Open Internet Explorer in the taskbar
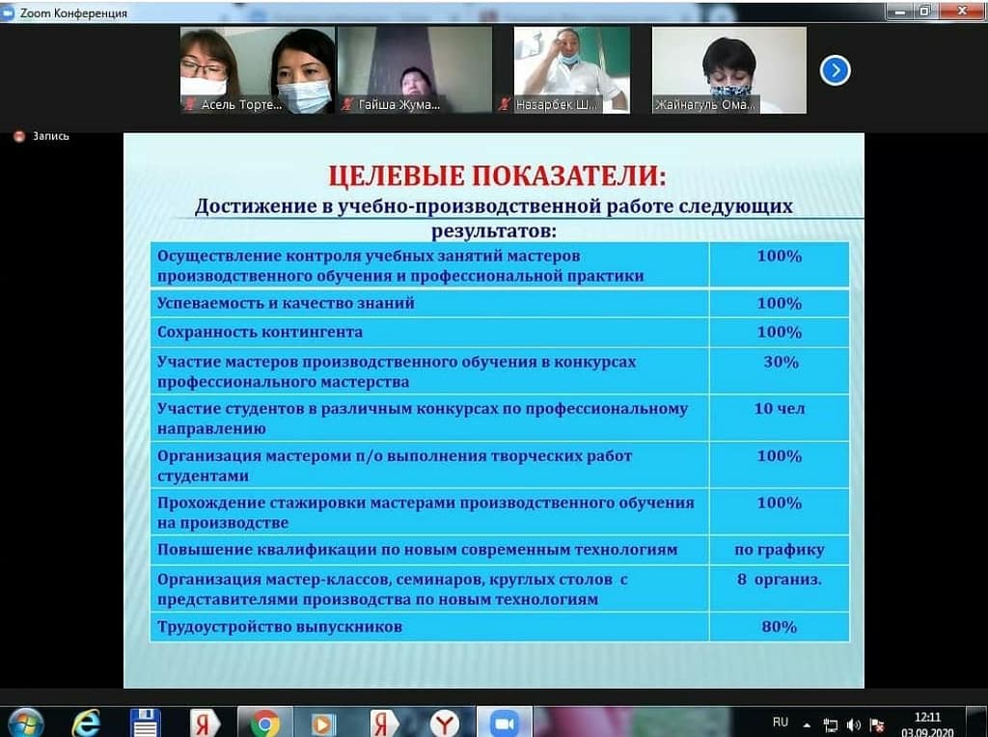This screenshot has height=737, width=988. [x=87, y=723]
